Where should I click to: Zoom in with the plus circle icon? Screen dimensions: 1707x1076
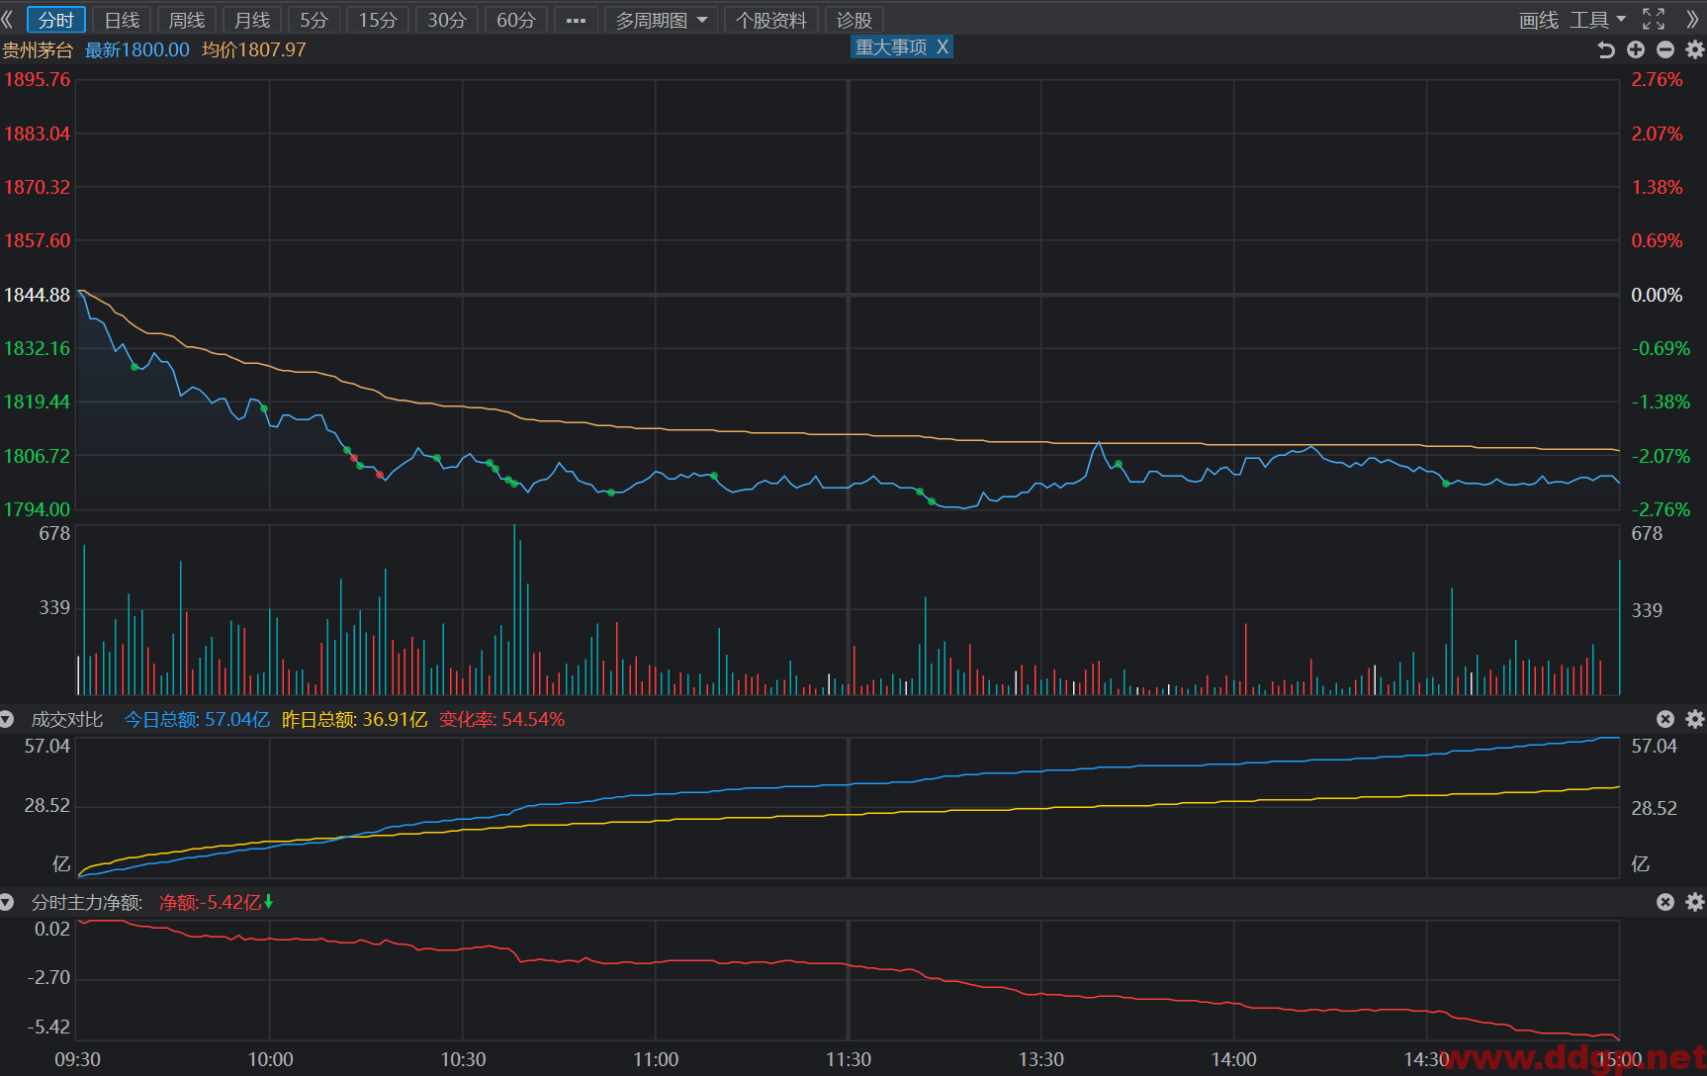pos(1636,49)
